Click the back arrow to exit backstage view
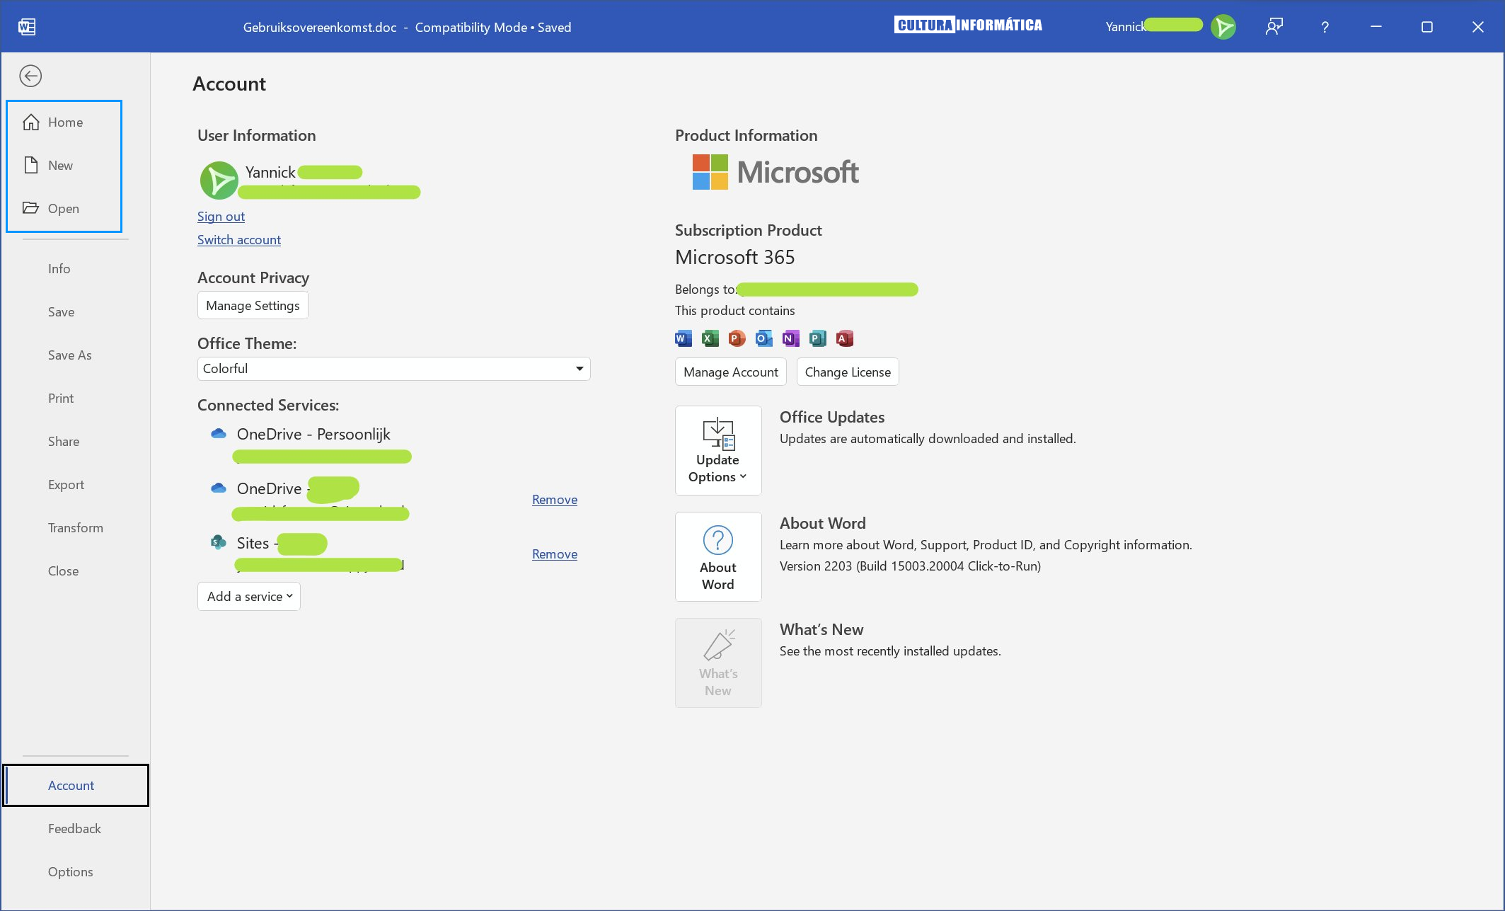Viewport: 1505px width, 911px height. [30, 76]
